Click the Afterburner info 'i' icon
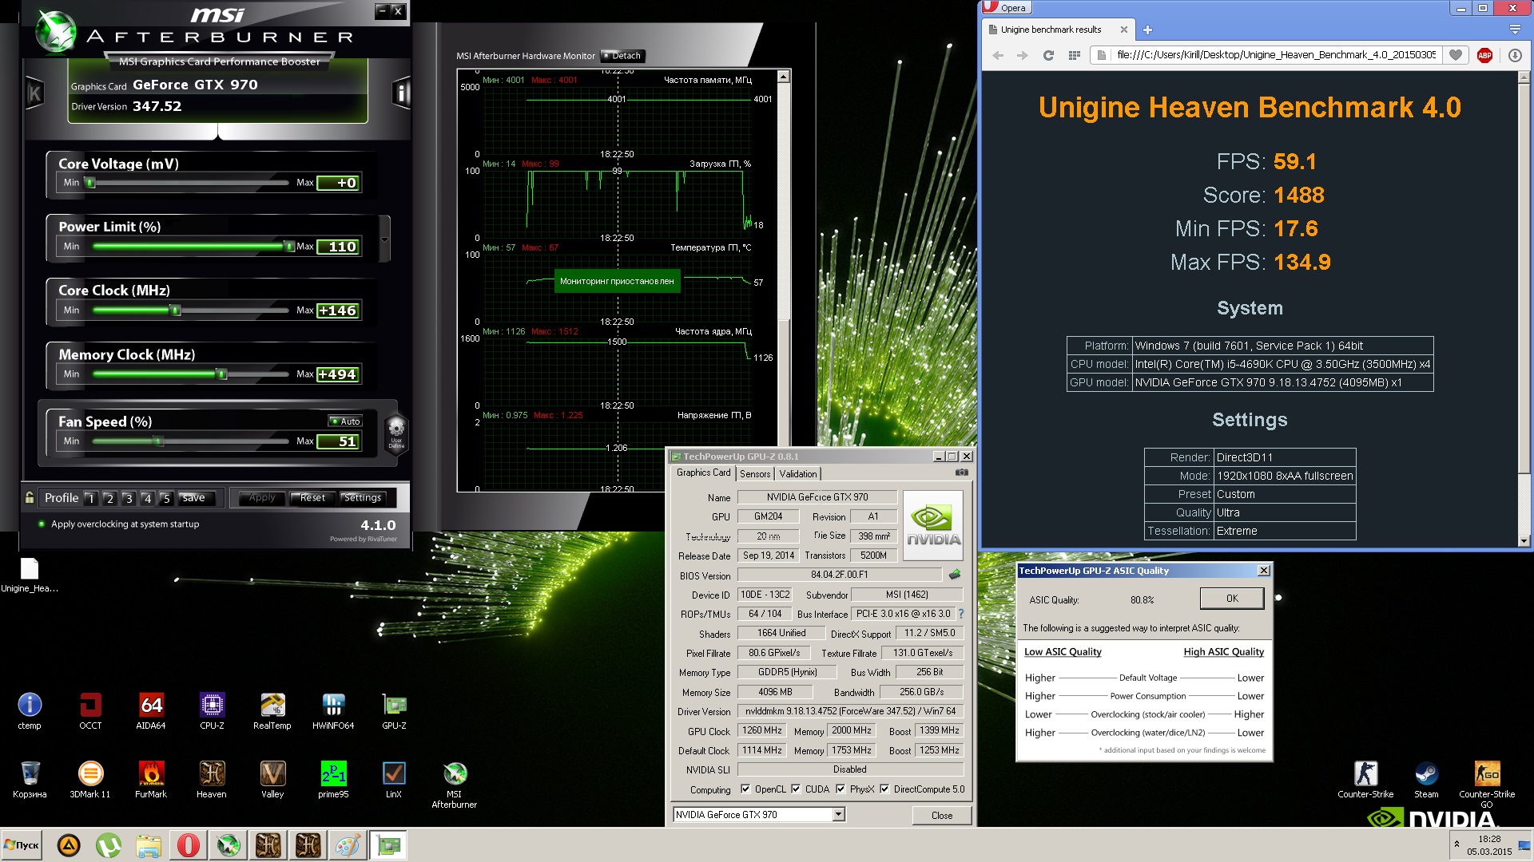 401,93
